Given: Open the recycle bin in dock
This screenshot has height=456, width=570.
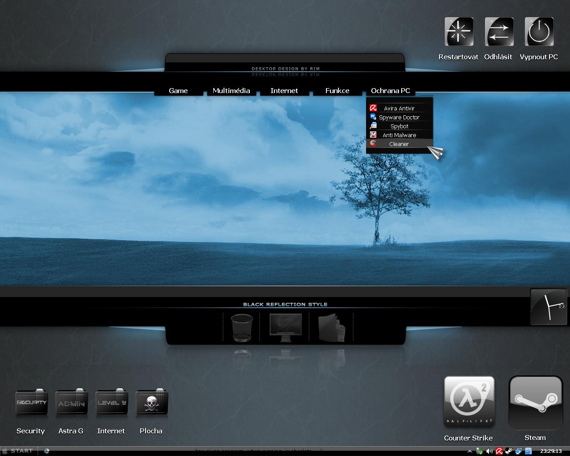Looking at the screenshot, I should [x=242, y=328].
